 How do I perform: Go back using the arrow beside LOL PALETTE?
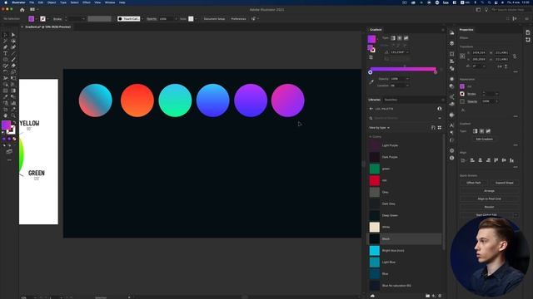coord(371,109)
